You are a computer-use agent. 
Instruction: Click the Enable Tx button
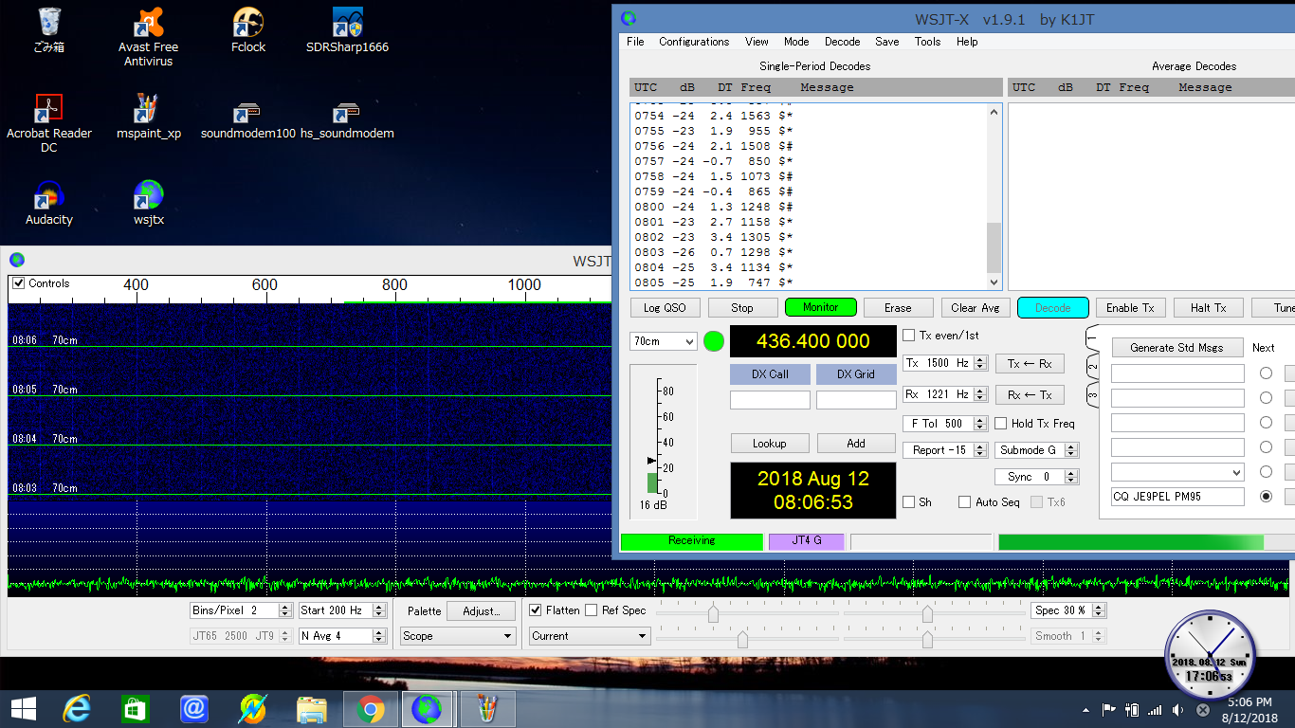1130,308
